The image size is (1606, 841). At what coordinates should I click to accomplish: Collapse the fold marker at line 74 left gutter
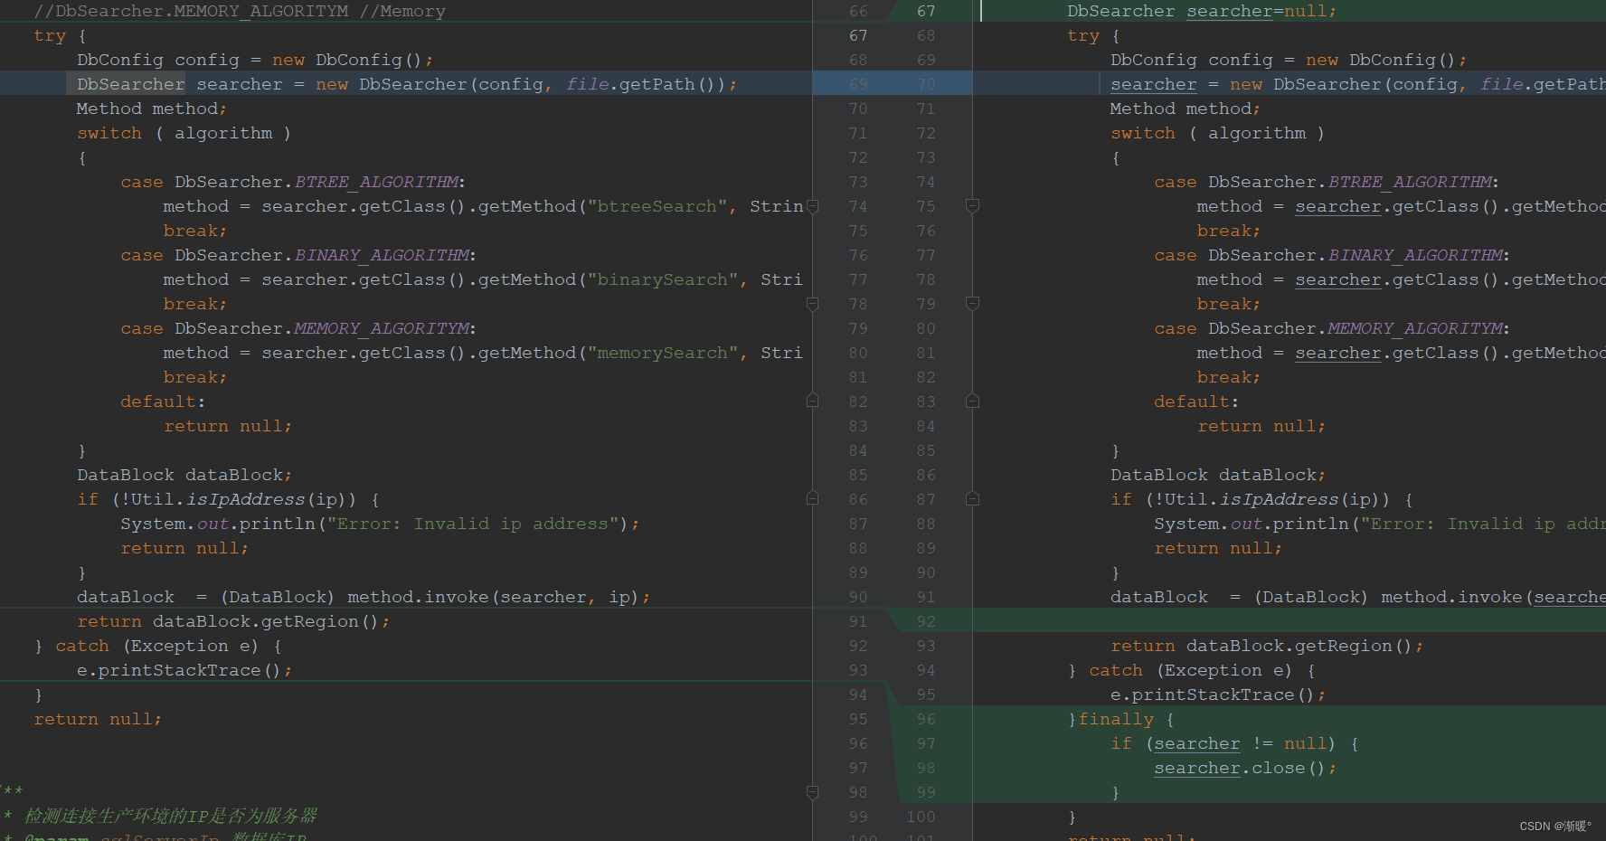pos(812,206)
